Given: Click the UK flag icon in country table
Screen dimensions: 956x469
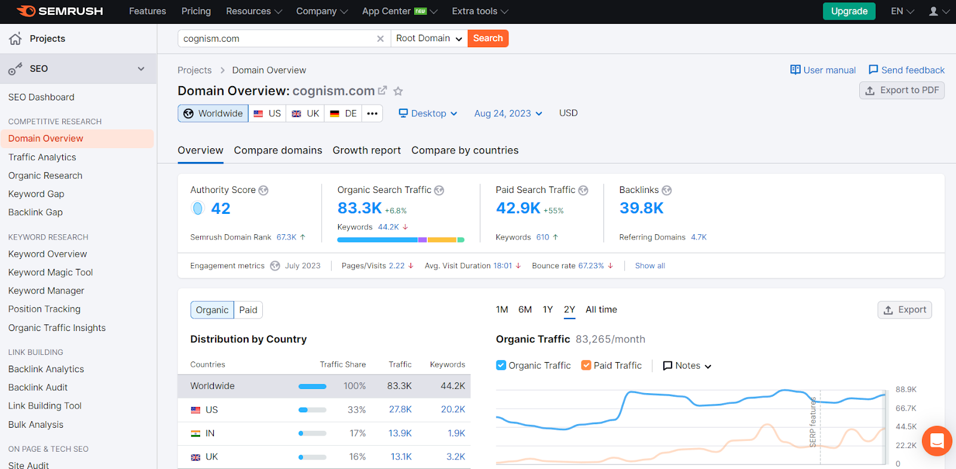Looking at the screenshot, I should click(x=195, y=457).
